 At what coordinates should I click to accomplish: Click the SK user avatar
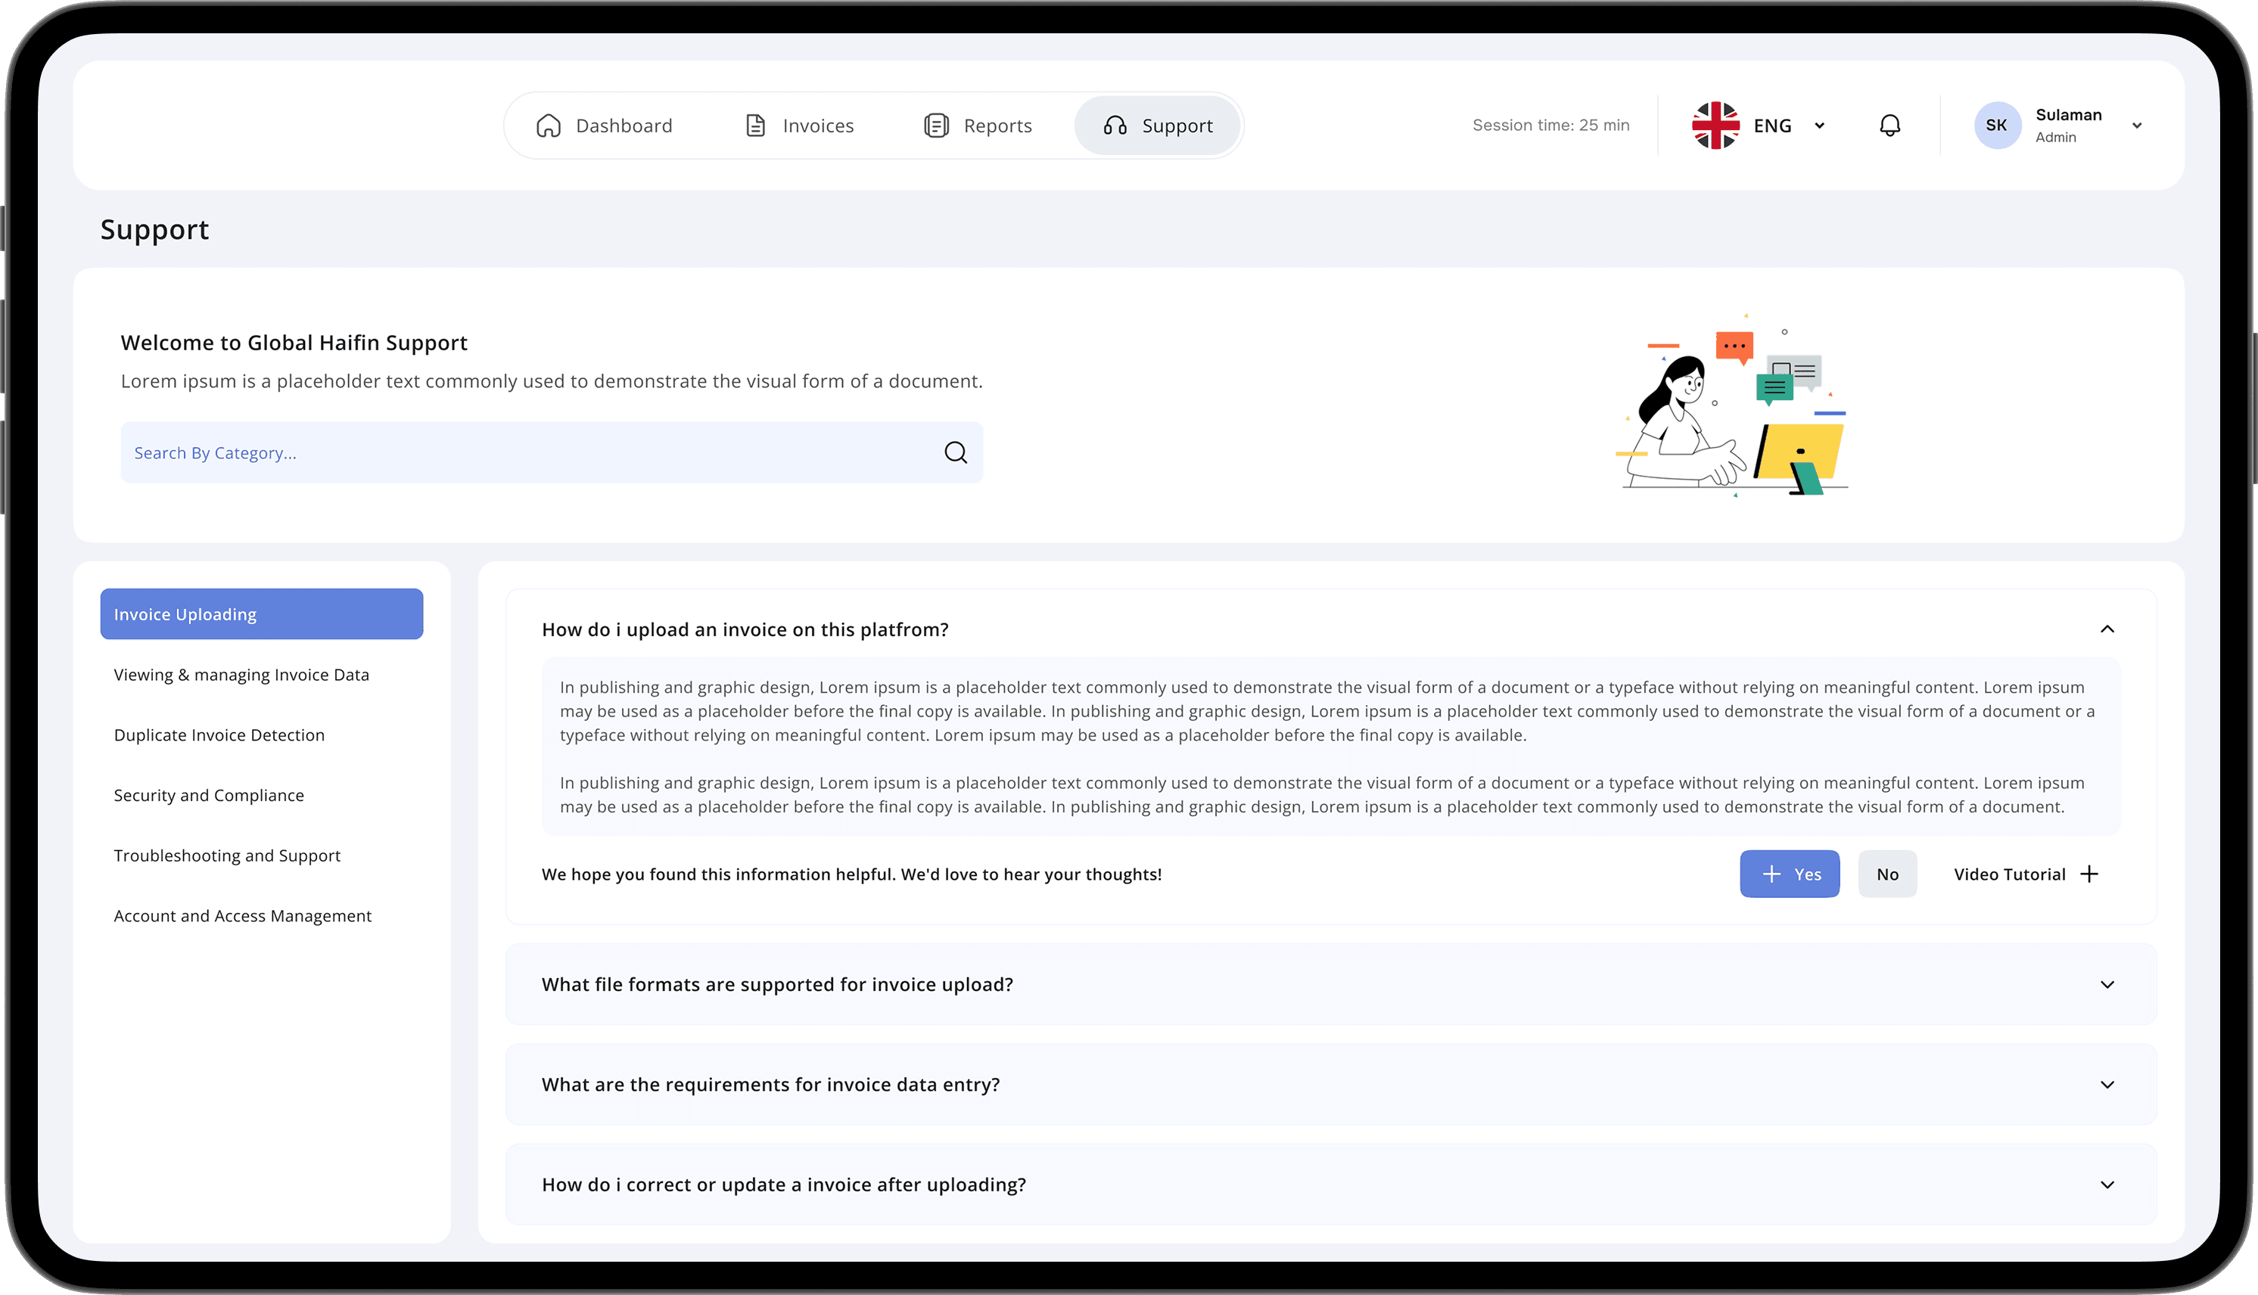click(1996, 126)
